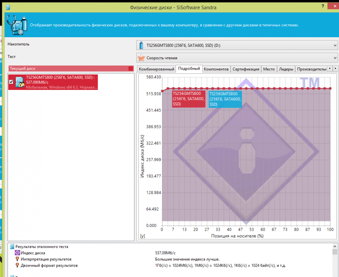Select the Сертификация tab
This screenshot has height=277, width=339.
[246, 69]
